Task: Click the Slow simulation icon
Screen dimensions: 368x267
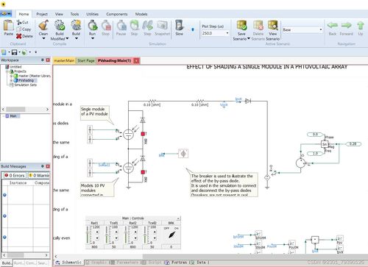Action: coord(180,25)
